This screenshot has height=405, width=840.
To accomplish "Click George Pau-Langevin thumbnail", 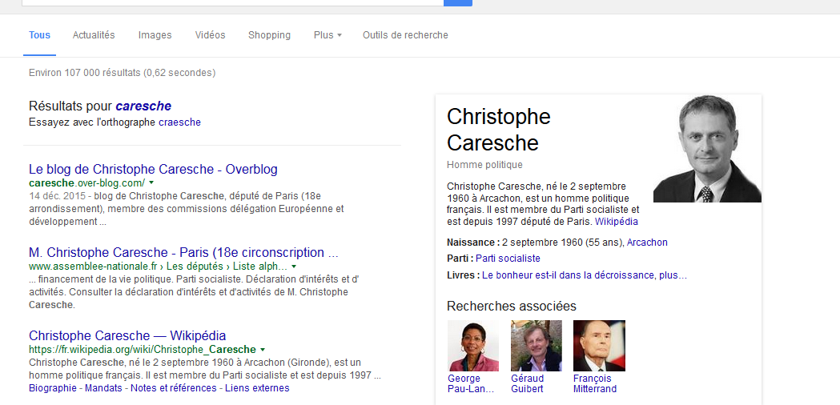I will [473, 346].
